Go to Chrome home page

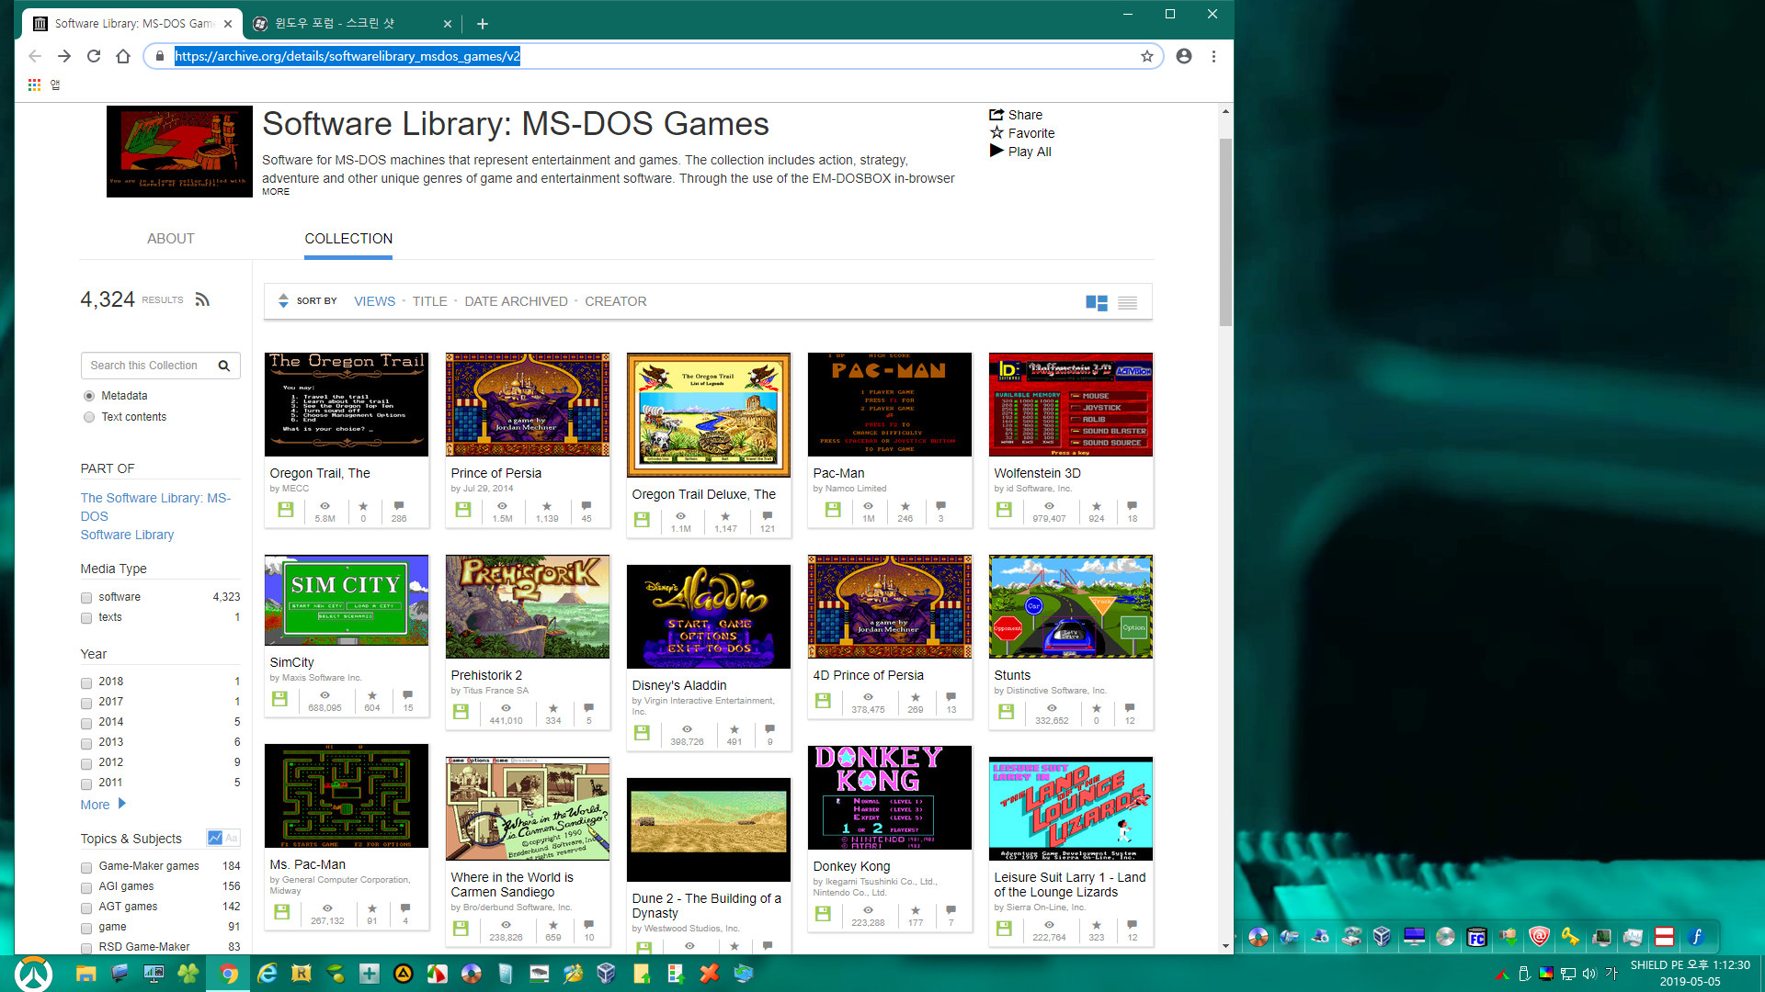click(x=123, y=56)
